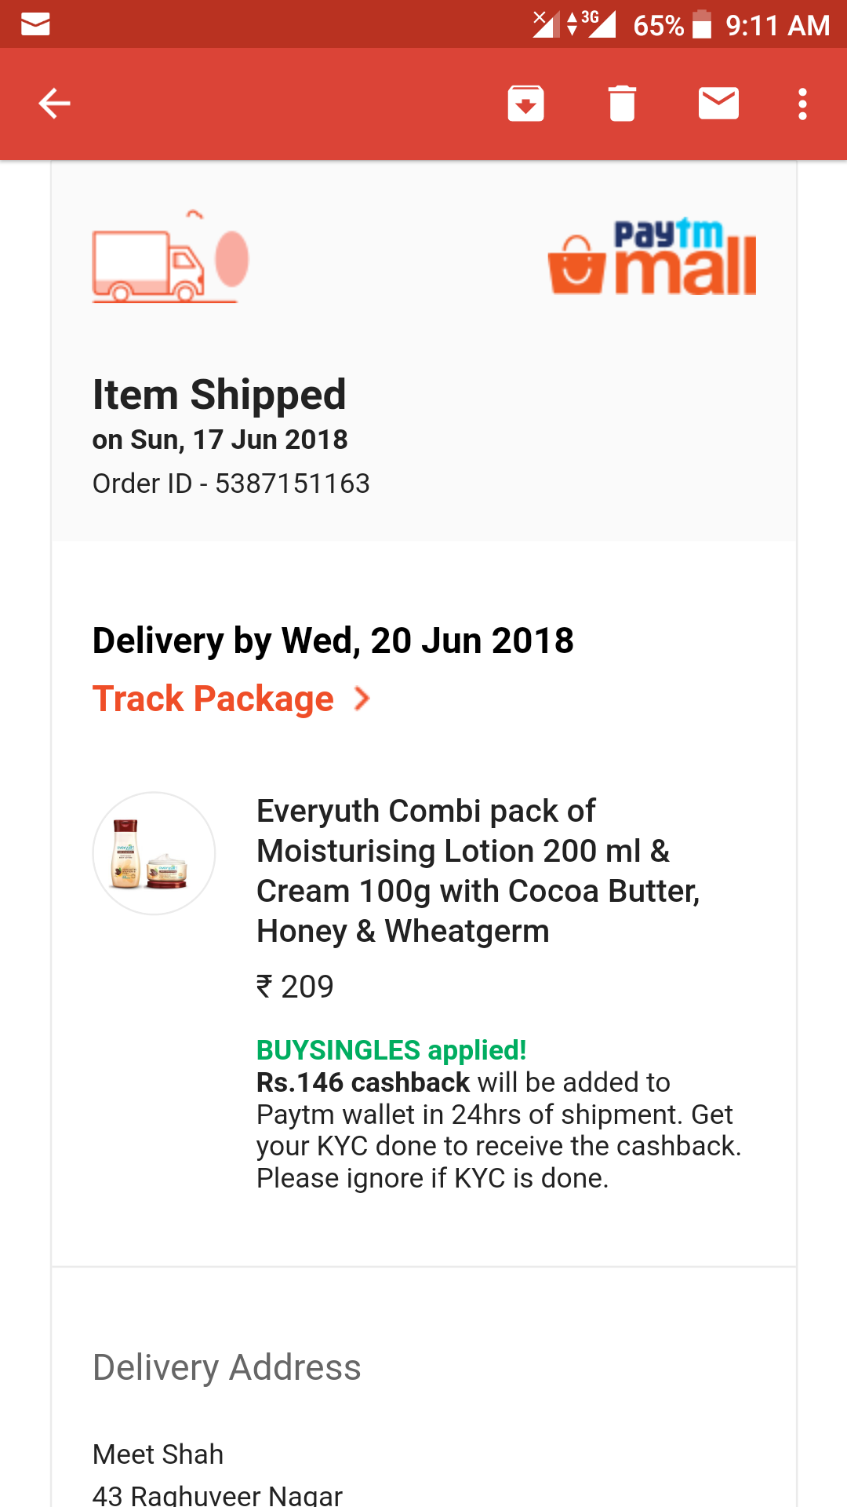Viewport: 847px width, 1507px height.
Task: Tap the Everyuth Combi pack product title
Action: pyautogui.click(x=477, y=870)
